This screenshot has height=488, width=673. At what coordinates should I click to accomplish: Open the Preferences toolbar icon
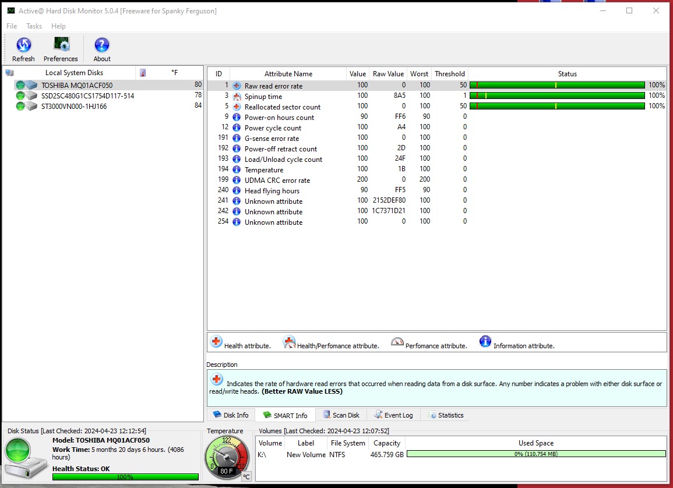[61, 45]
